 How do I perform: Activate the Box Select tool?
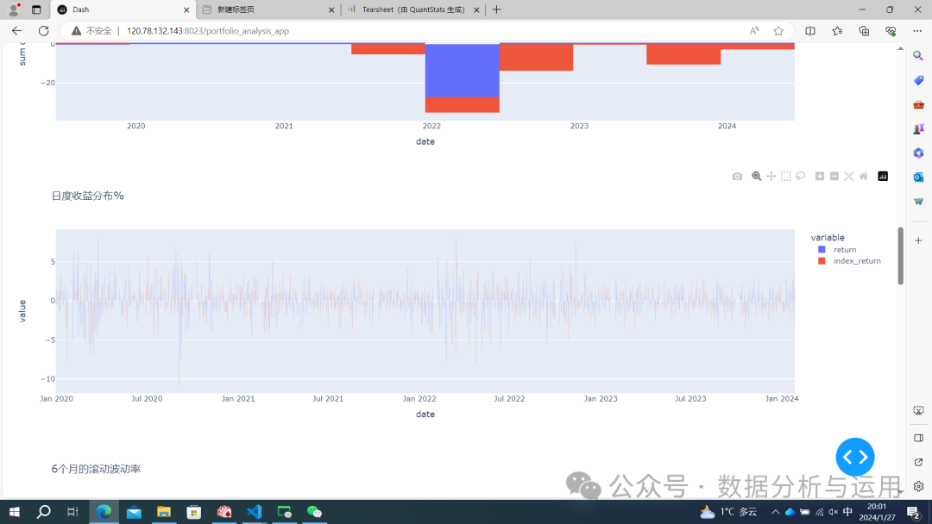point(786,177)
